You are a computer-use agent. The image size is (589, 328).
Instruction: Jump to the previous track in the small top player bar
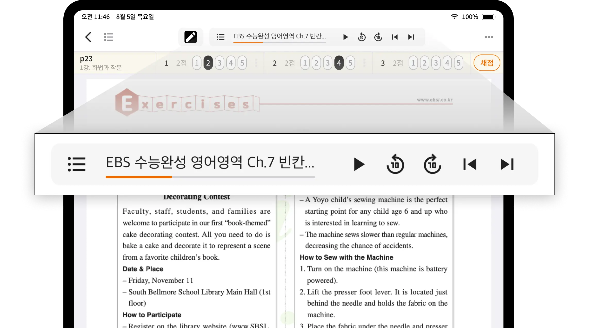tap(395, 37)
